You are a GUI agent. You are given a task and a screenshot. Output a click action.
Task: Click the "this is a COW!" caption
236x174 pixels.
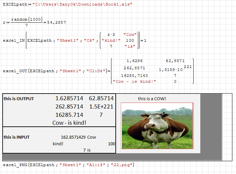[x=152, y=98]
